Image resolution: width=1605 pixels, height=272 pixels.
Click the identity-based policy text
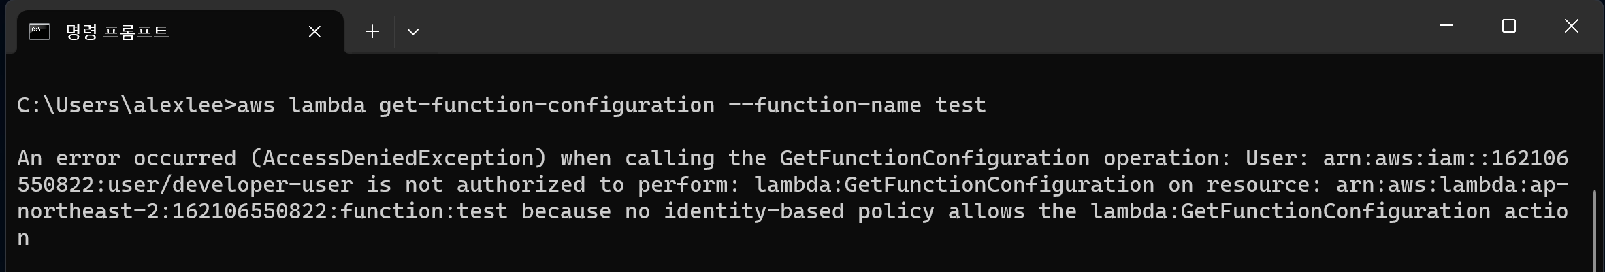coord(798,211)
